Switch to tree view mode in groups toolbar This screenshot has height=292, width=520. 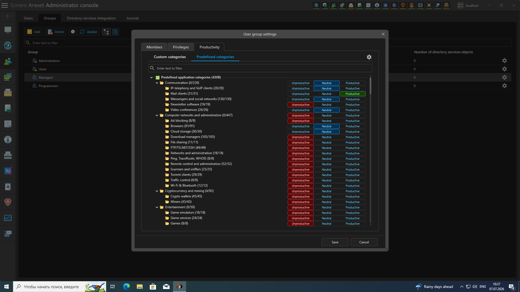(x=106, y=32)
